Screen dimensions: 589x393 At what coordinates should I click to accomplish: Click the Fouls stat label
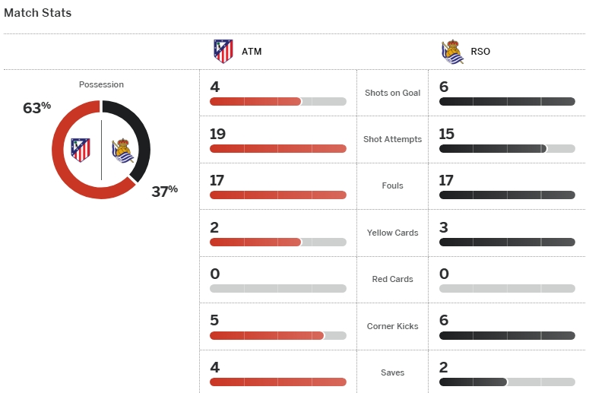point(392,185)
